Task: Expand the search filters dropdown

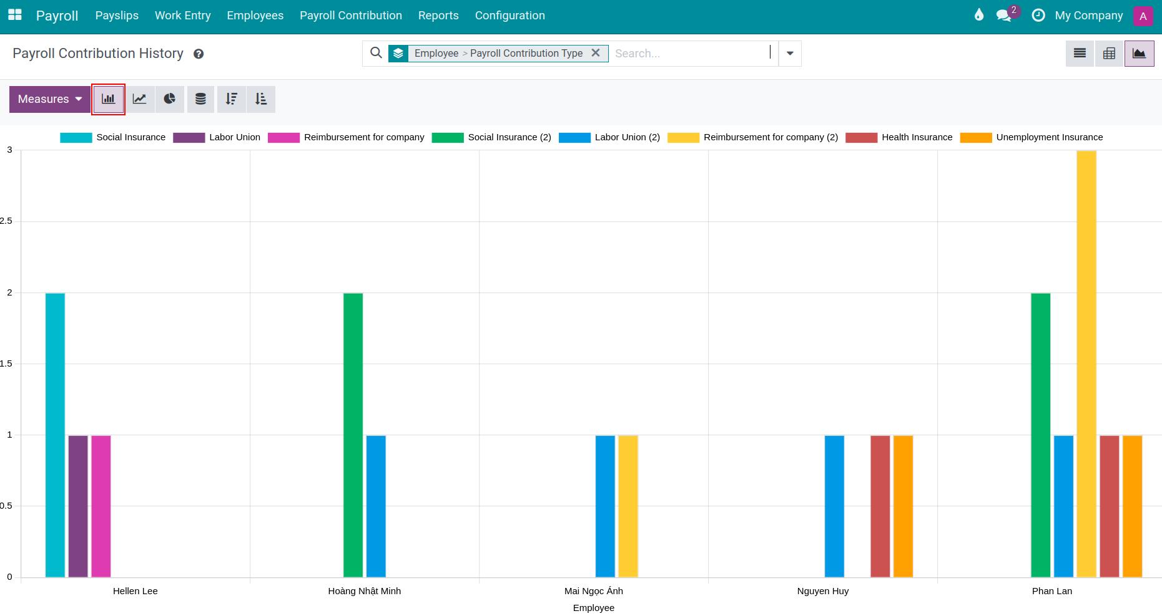Action: 789,53
